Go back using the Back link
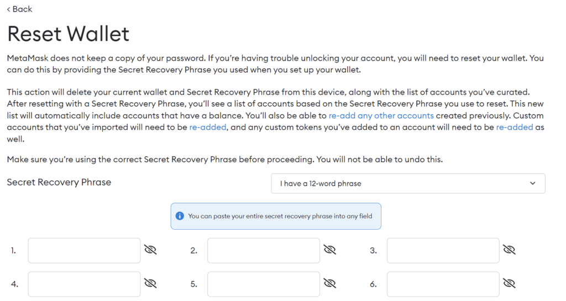 [19, 9]
